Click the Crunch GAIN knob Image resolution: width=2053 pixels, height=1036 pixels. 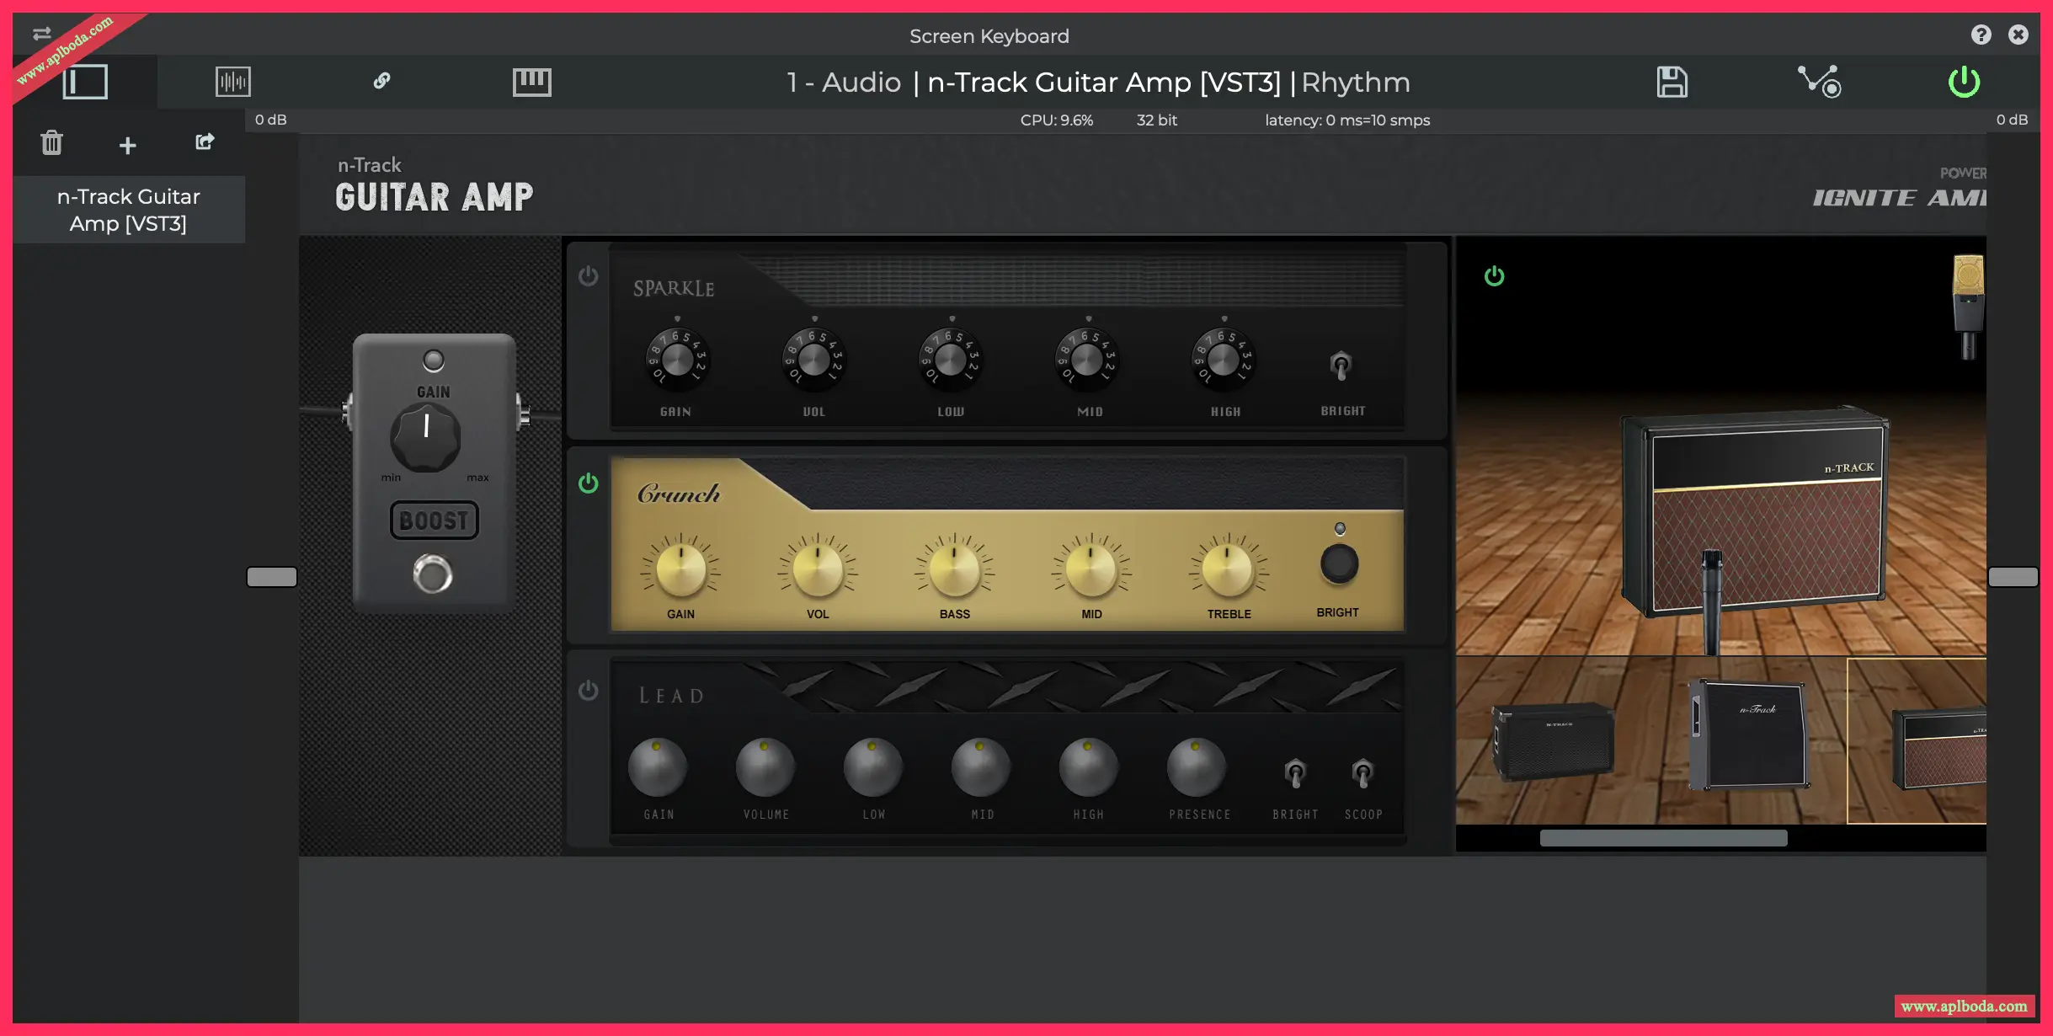pos(680,569)
